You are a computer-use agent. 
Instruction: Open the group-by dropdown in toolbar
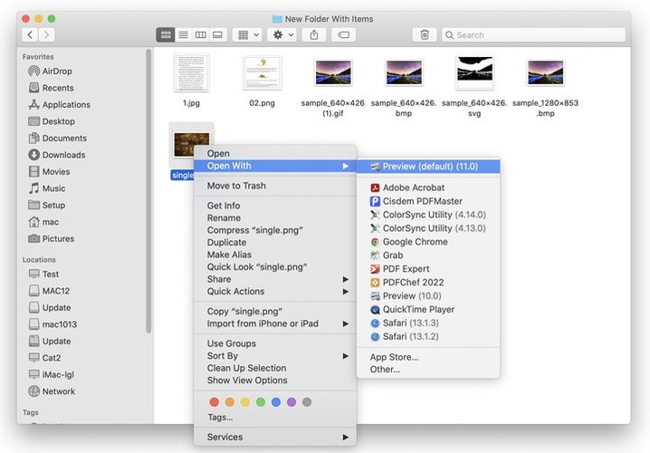click(x=247, y=34)
